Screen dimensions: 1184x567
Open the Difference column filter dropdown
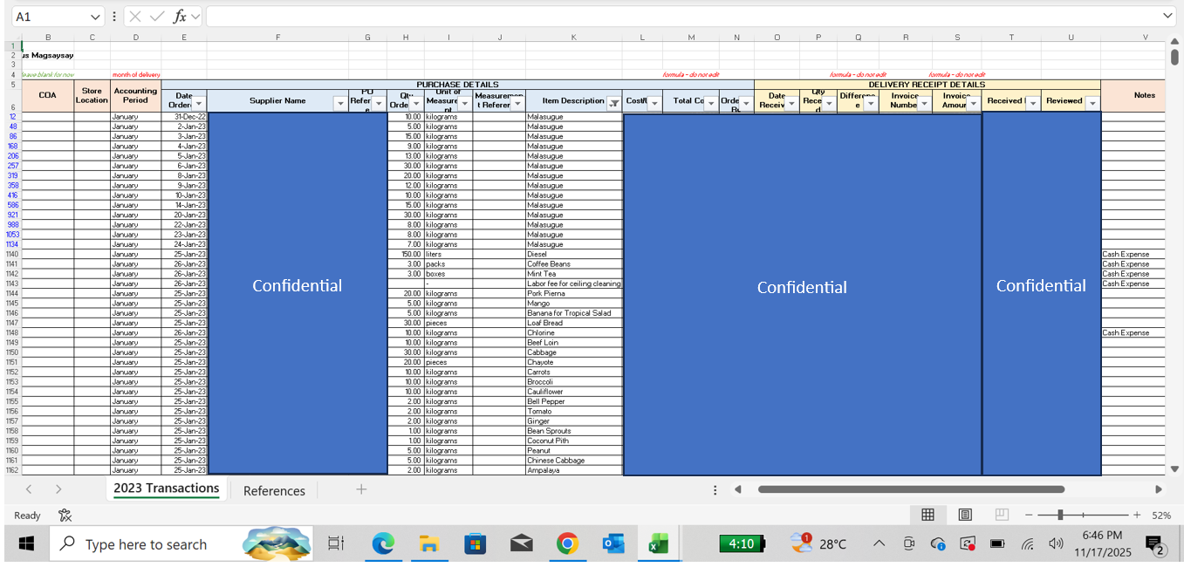point(871,104)
